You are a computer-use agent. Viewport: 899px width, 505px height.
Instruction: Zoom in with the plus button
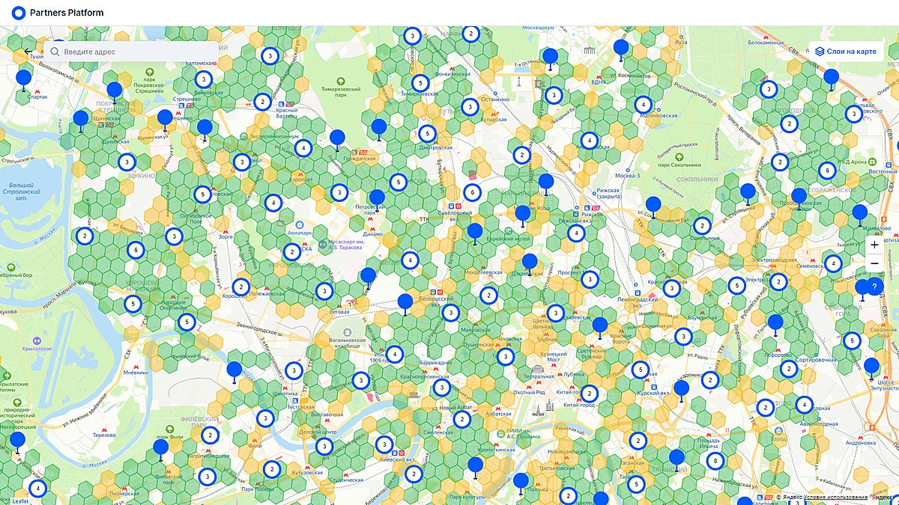click(874, 245)
